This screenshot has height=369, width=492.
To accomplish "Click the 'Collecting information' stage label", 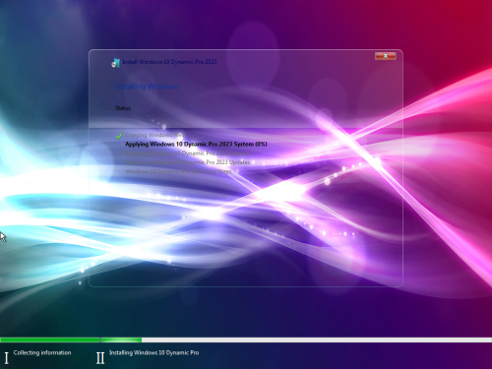I will tap(42, 352).
